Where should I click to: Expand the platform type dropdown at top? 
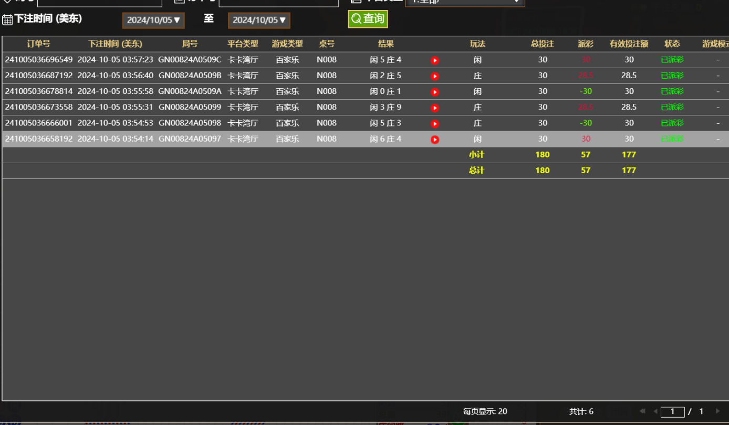(x=465, y=2)
